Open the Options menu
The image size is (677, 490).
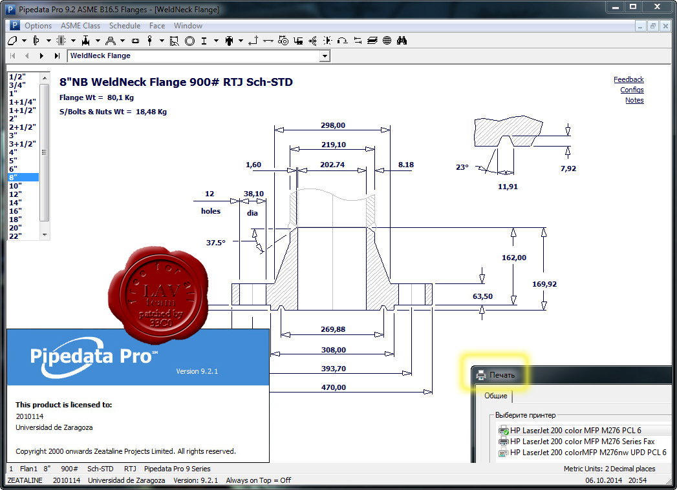(x=38, y=26)
